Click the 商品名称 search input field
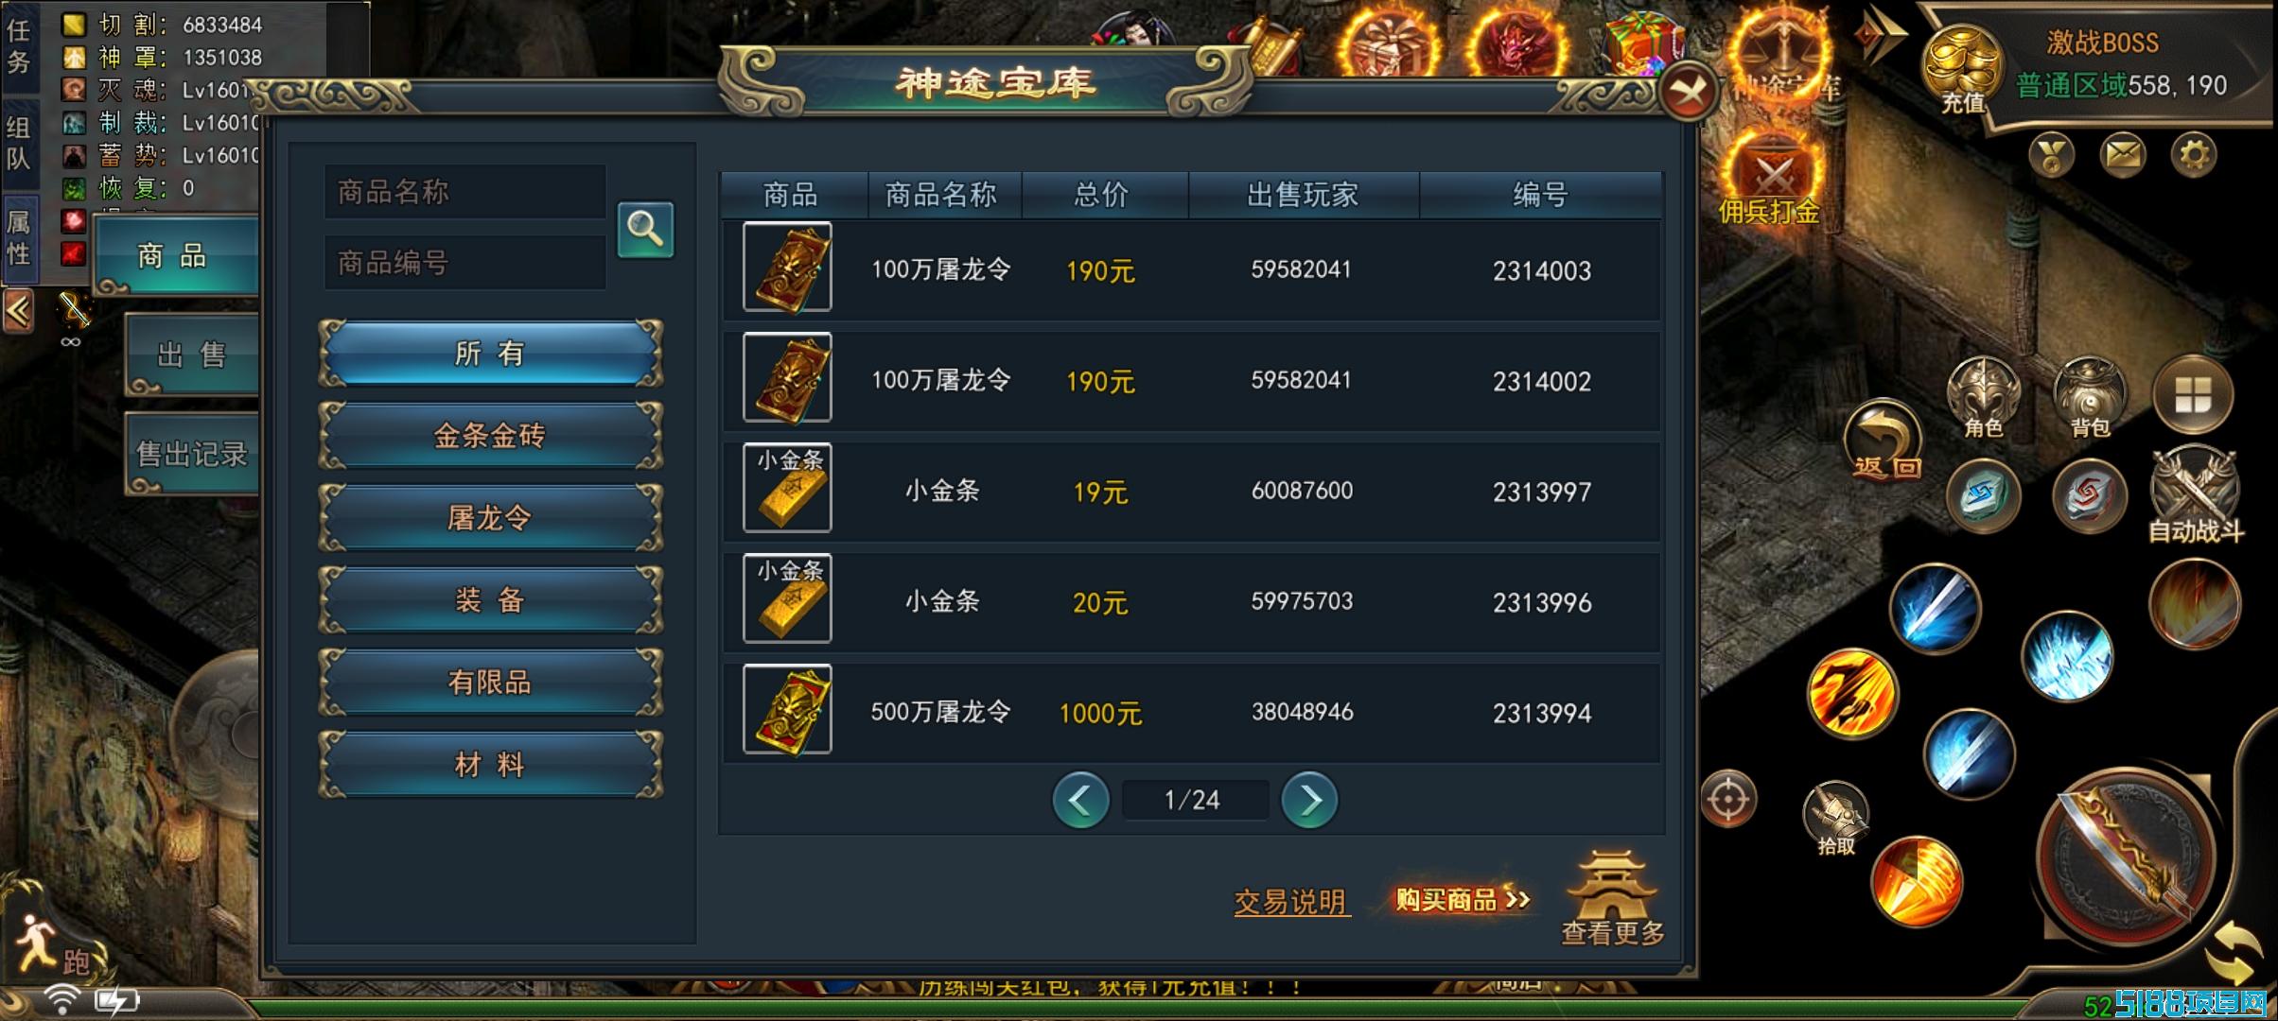Viewport: 2278px width, 1021px height. 465,192
